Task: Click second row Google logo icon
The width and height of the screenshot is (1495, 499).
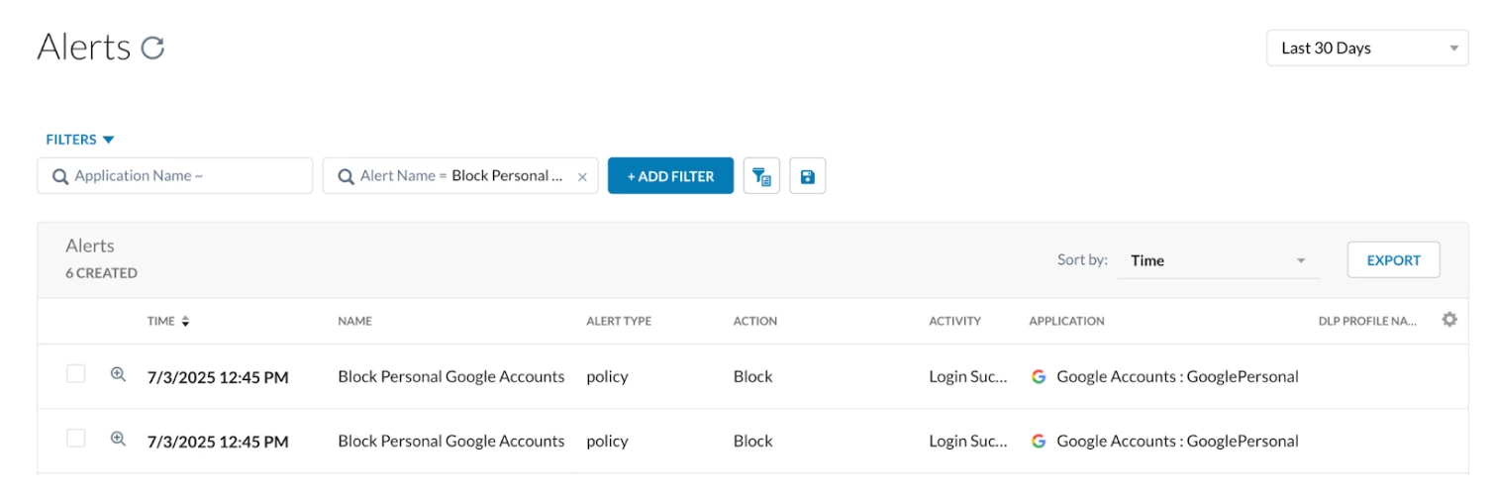Action: click(x=1039, y=441)
